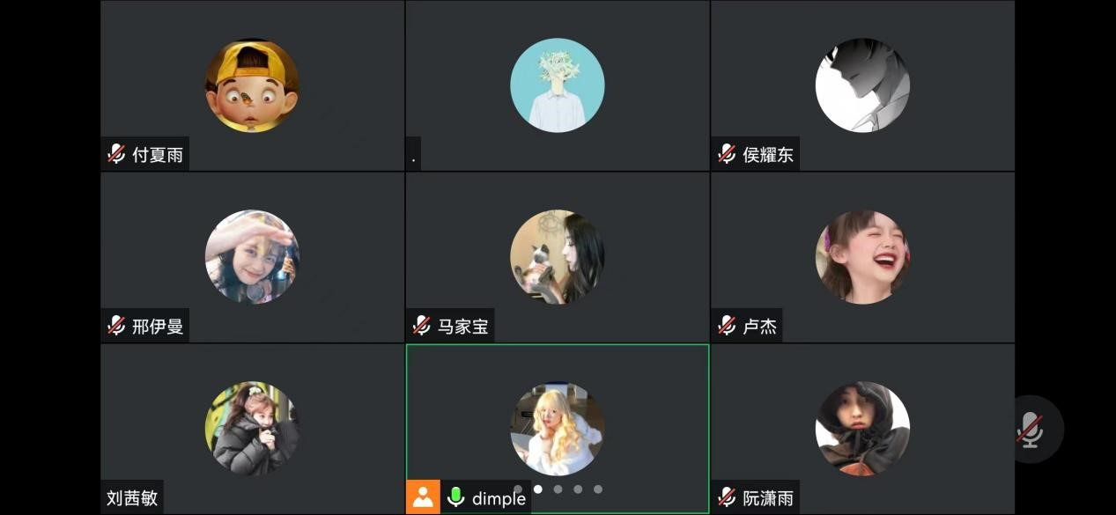The image size is (1116, 515).
Task: Select the flower-head illustration avatar
Action: 558,85
